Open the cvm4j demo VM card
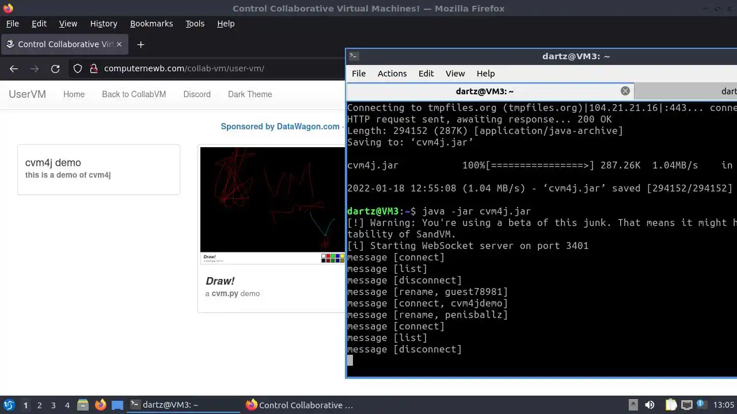The image size is (737, 414). tap(98, 170)
